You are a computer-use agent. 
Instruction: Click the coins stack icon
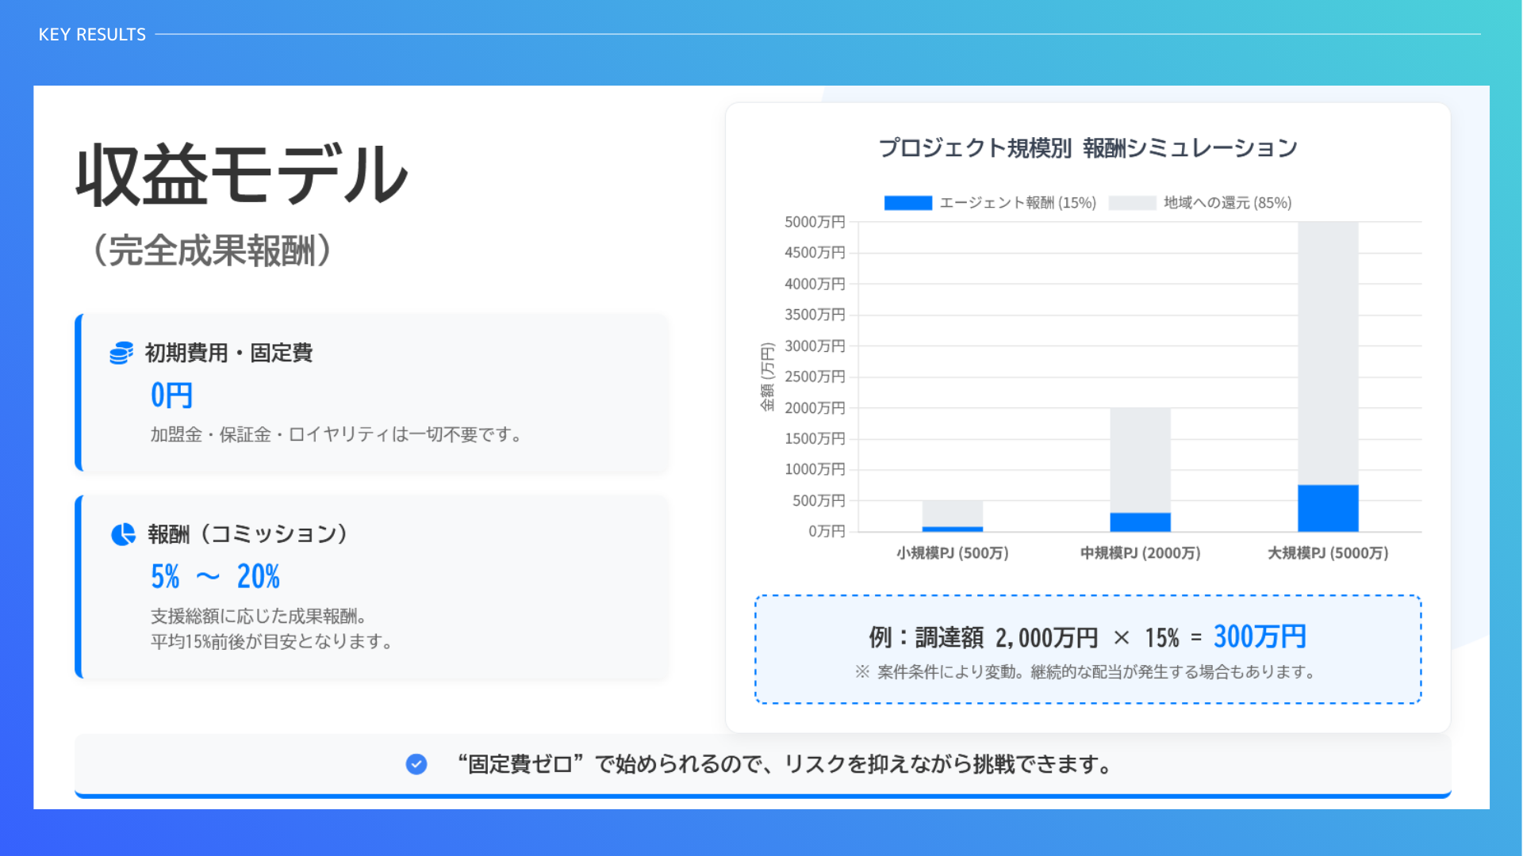121,353
